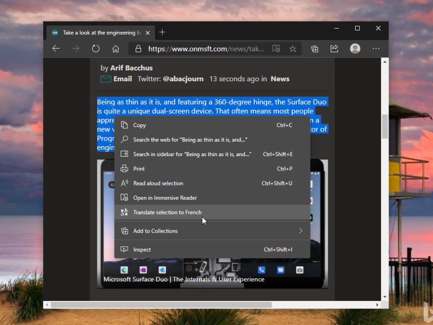Go back with the Back arrow
The height and width of the screenshot is (325, 433).
(x=56, y=49)
